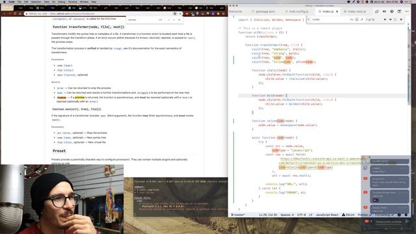Open the Terminal menu
This screenshot has width=416, height=234.
[72, 2]
